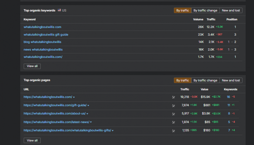Click the 16 keywords count for the homepage
Screen dimensions: 254x145
[229, 97]
